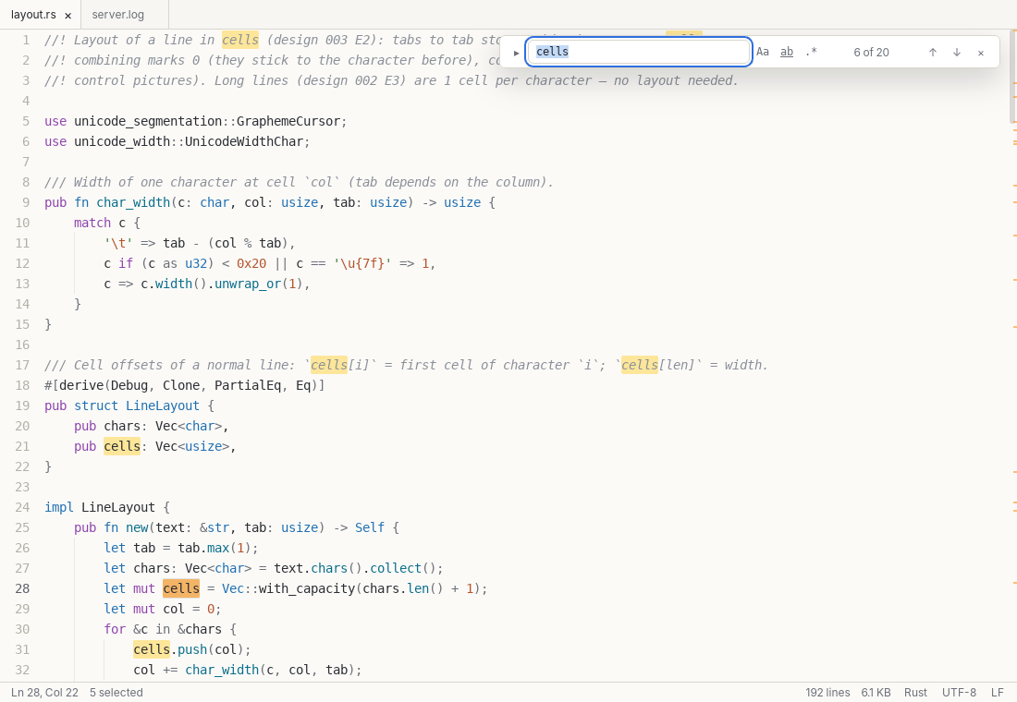The width and height of the screenshot is (1017, 702).
Task: Click 'match c' on line 10
Action: 100,223
